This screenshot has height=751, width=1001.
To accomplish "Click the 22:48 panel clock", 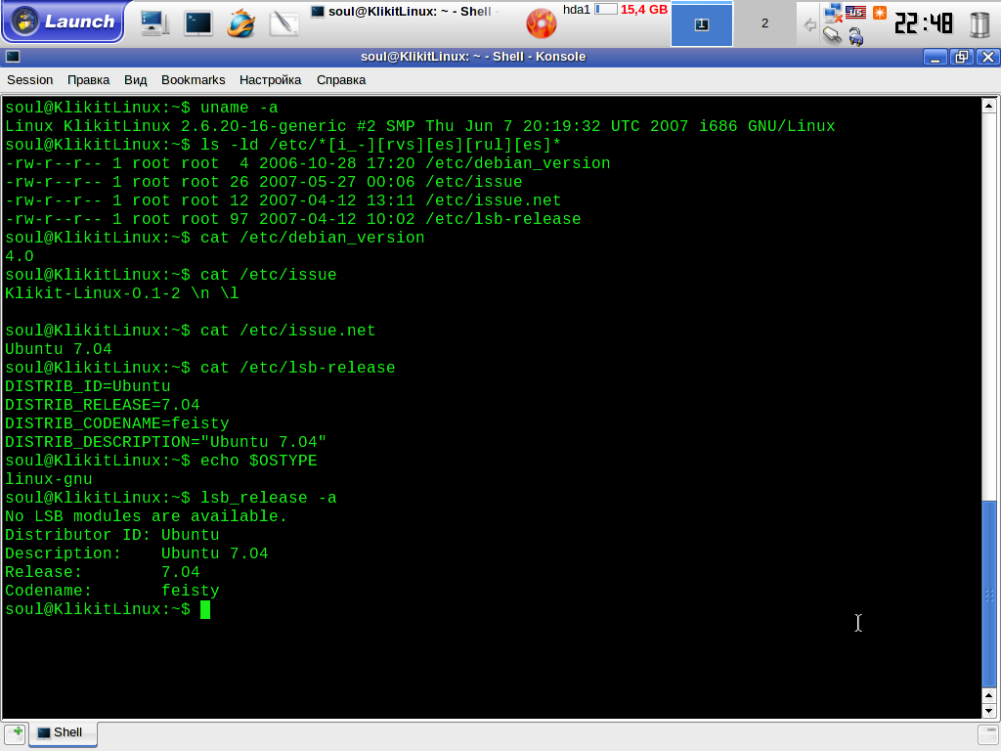I will click(923, 23).
